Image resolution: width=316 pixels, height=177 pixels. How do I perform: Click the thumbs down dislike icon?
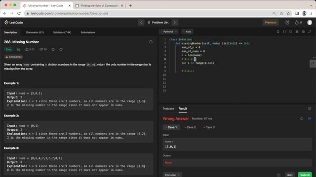click(x=41, y=49)
